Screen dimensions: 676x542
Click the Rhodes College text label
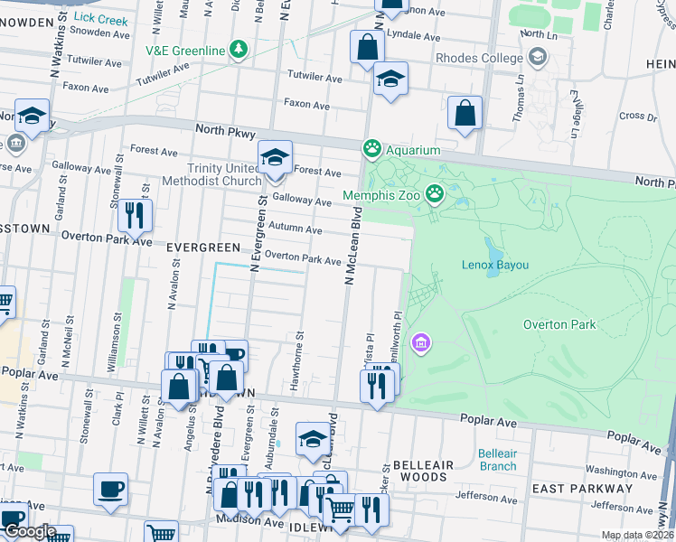coord(479,58)
